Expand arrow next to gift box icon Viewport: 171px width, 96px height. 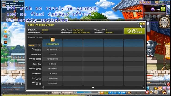(x=9, y=37)
